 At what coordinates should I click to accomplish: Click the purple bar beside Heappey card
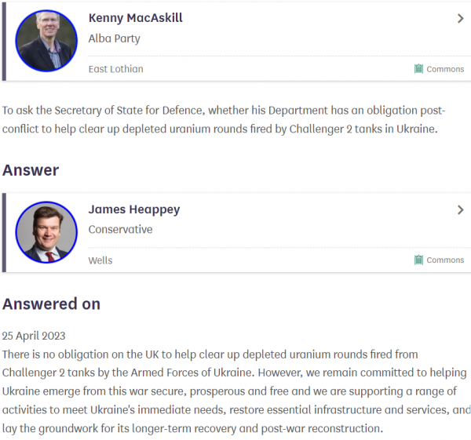[x=4, y=233]
